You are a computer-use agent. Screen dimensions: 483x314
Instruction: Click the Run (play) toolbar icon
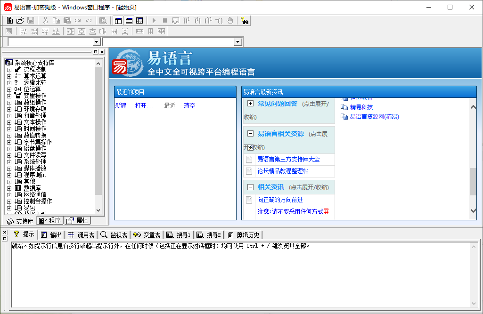pos(154,21)
